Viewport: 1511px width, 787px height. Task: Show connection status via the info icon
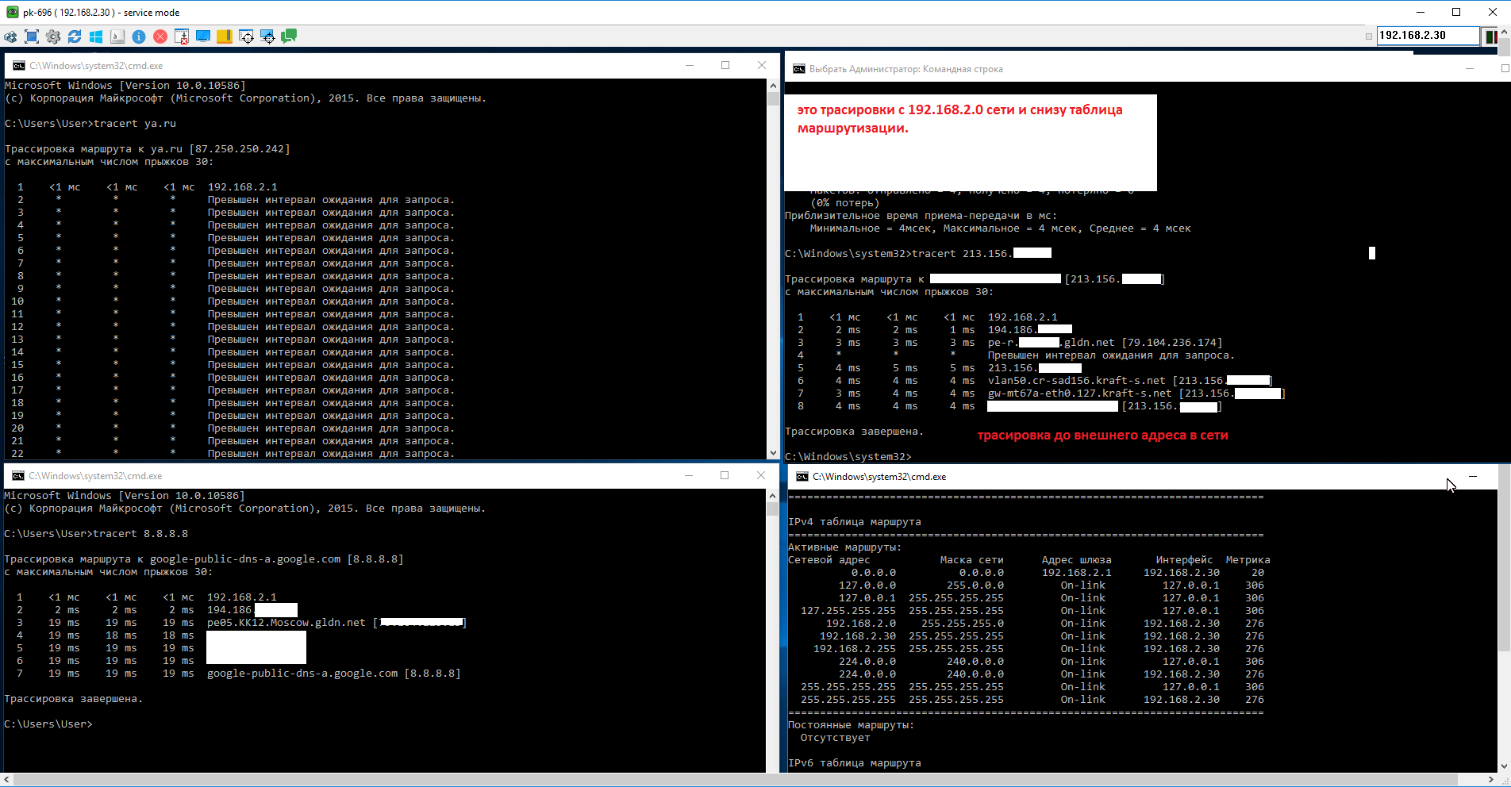click(139, 36)
